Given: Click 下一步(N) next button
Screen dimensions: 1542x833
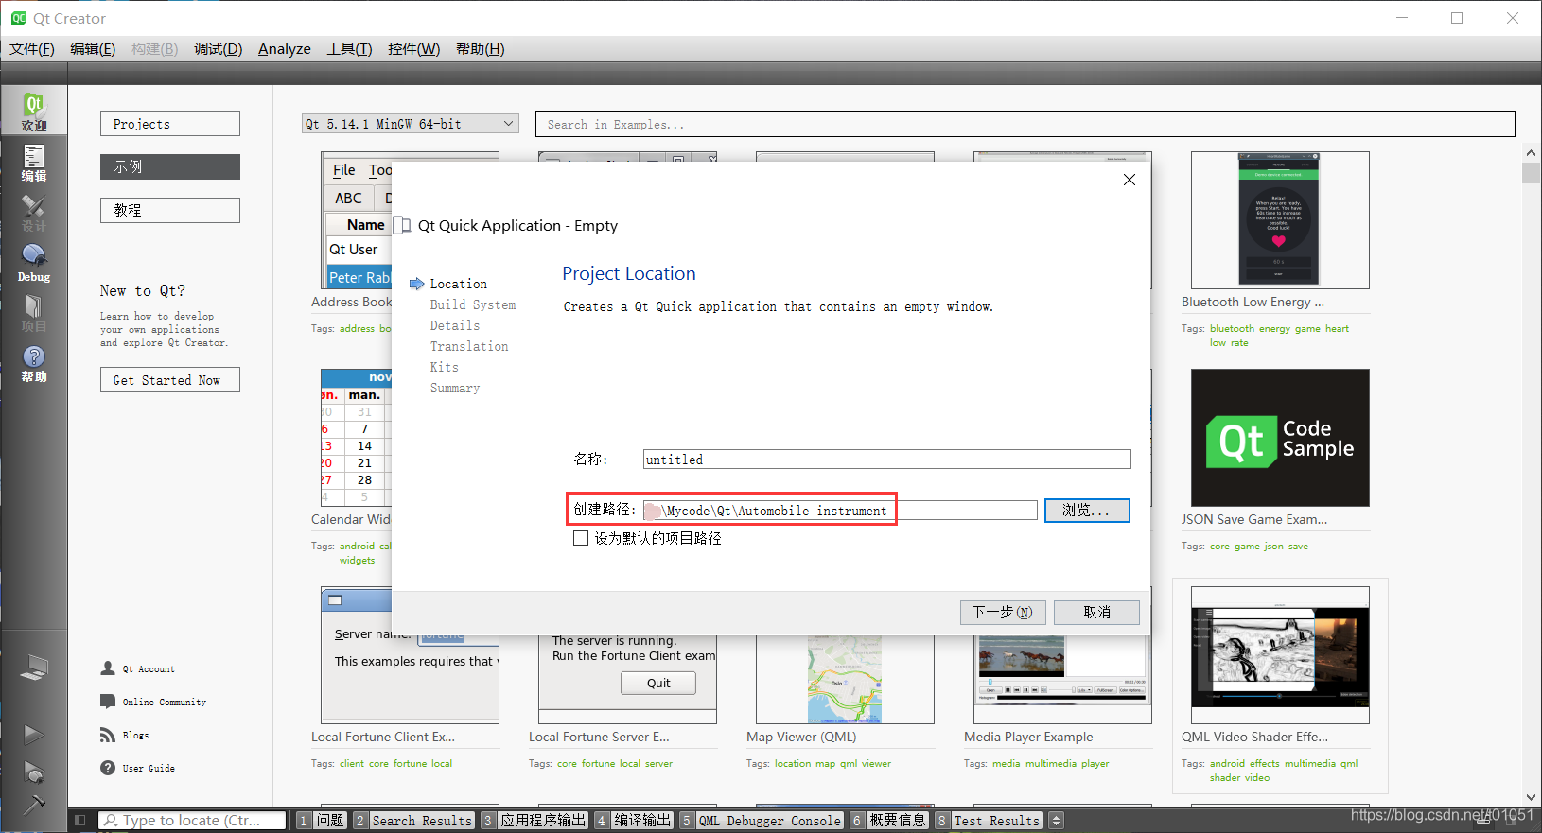Looking at the screenshot, I should click(x=1003, y=613).
